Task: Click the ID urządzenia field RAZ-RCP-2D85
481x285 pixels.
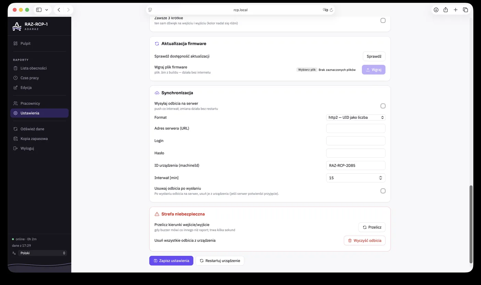Action: point(356,166)
